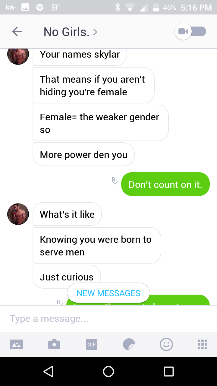Image resolution: width=217 pixels, height=386 pixels.
Task: Tap the sender's profile picture by What's it like
Action: [18, 214]
